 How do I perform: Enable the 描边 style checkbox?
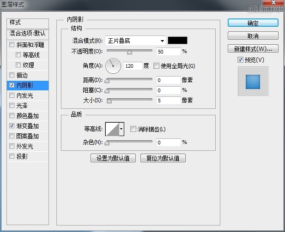(x=12, y=75)
